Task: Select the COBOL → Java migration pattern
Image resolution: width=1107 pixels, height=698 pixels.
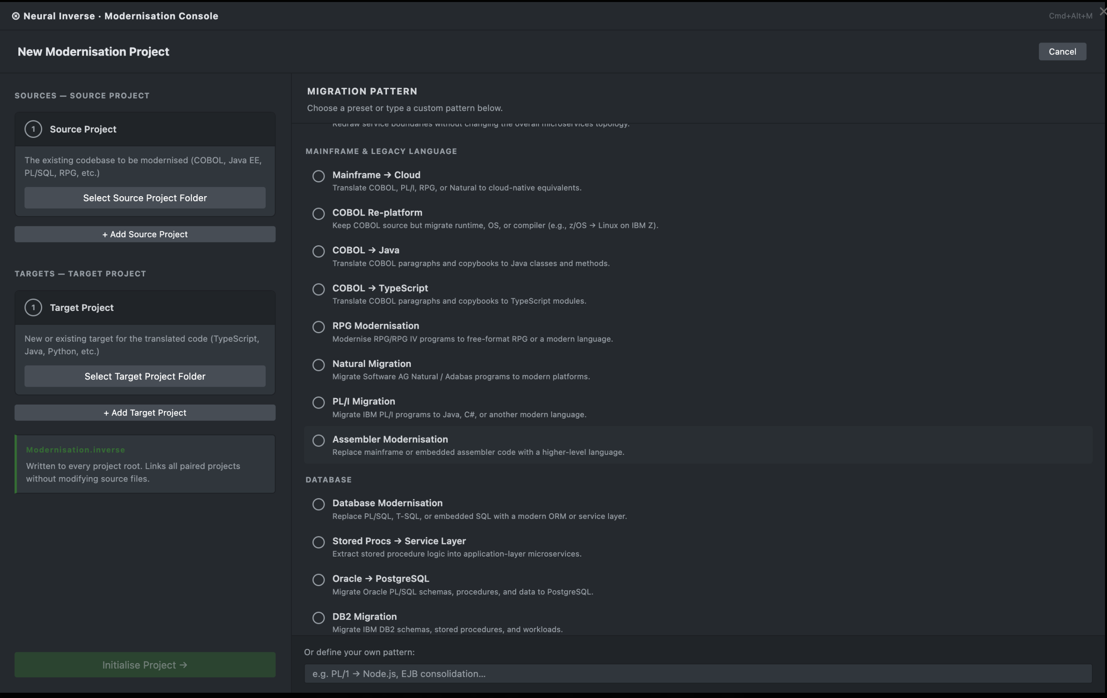Action: pyautogui.click(x=318, y=251)
